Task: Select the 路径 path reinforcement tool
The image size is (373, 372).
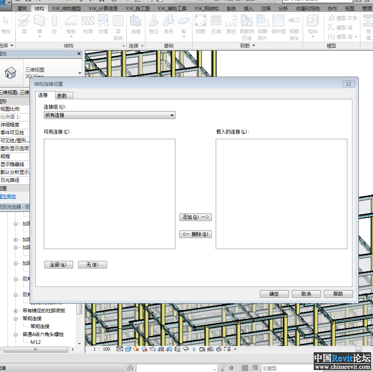Action: [x=231, y=24]
